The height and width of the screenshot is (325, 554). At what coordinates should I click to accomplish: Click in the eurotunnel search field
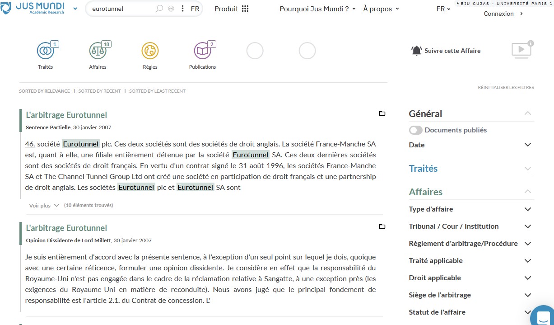pyautogui.click(x=120, y=9)
